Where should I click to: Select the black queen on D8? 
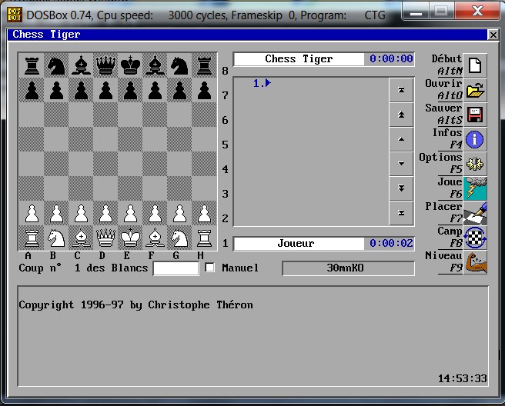coord(105,65)
